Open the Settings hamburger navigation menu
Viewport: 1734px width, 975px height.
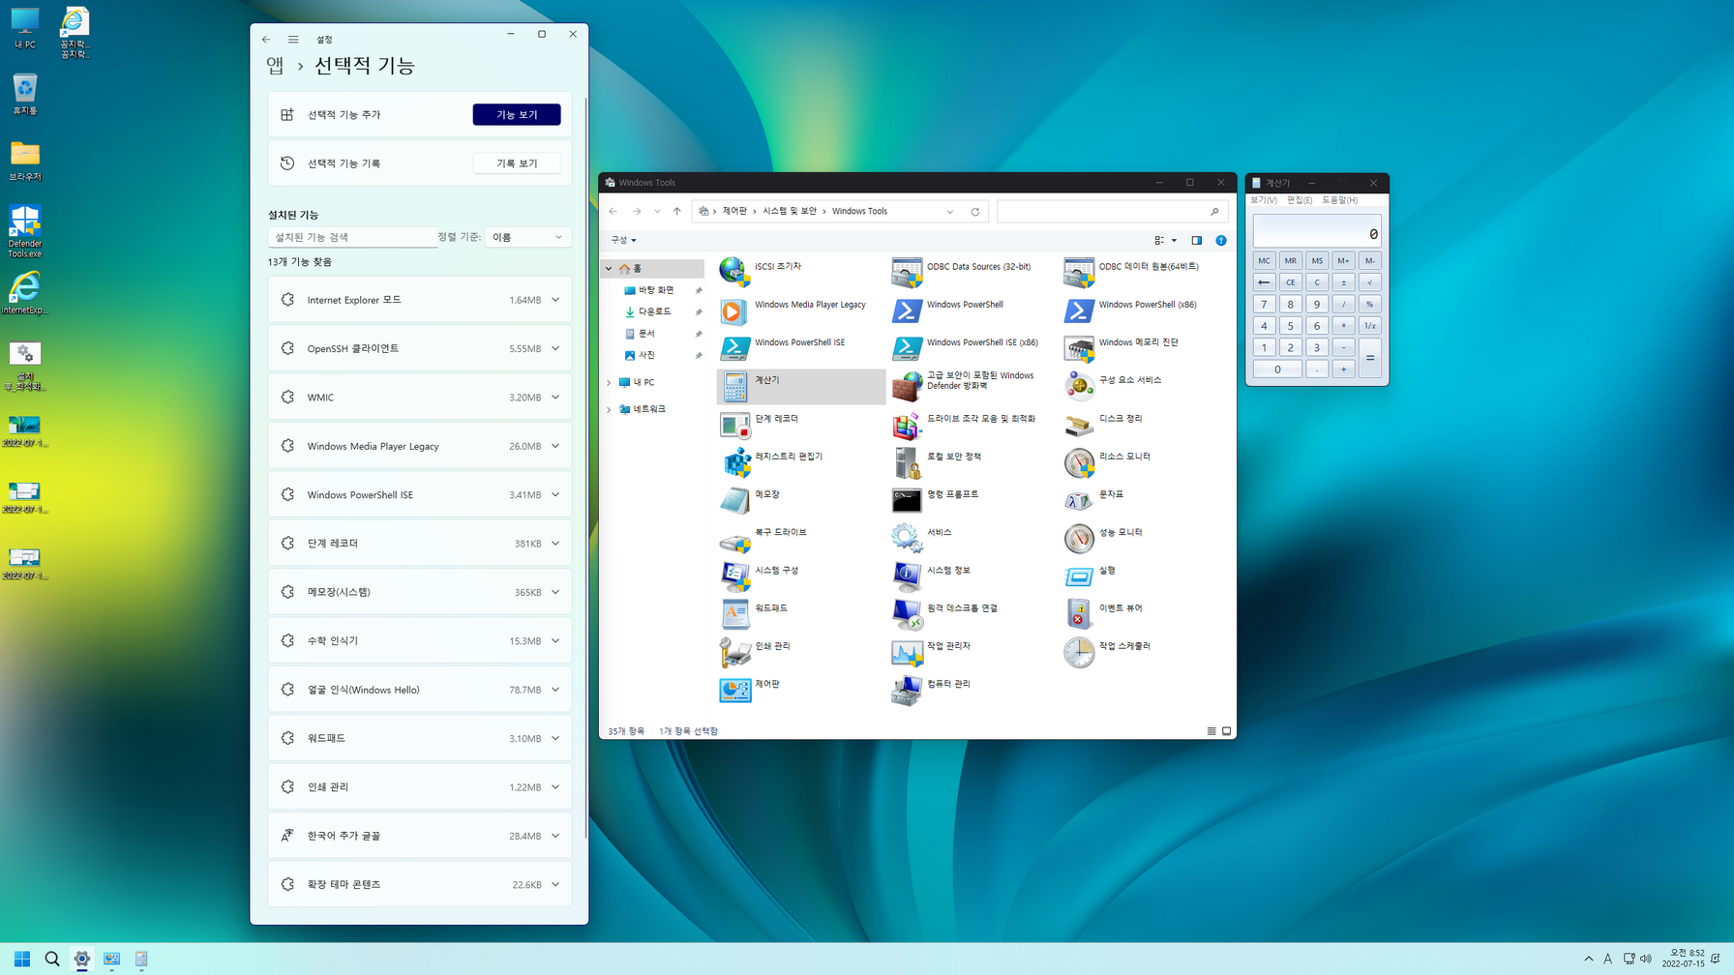click(293, 40)
